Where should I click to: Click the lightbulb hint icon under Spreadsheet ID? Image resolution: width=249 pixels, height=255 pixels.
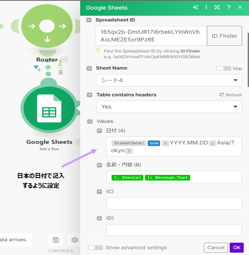98,50
